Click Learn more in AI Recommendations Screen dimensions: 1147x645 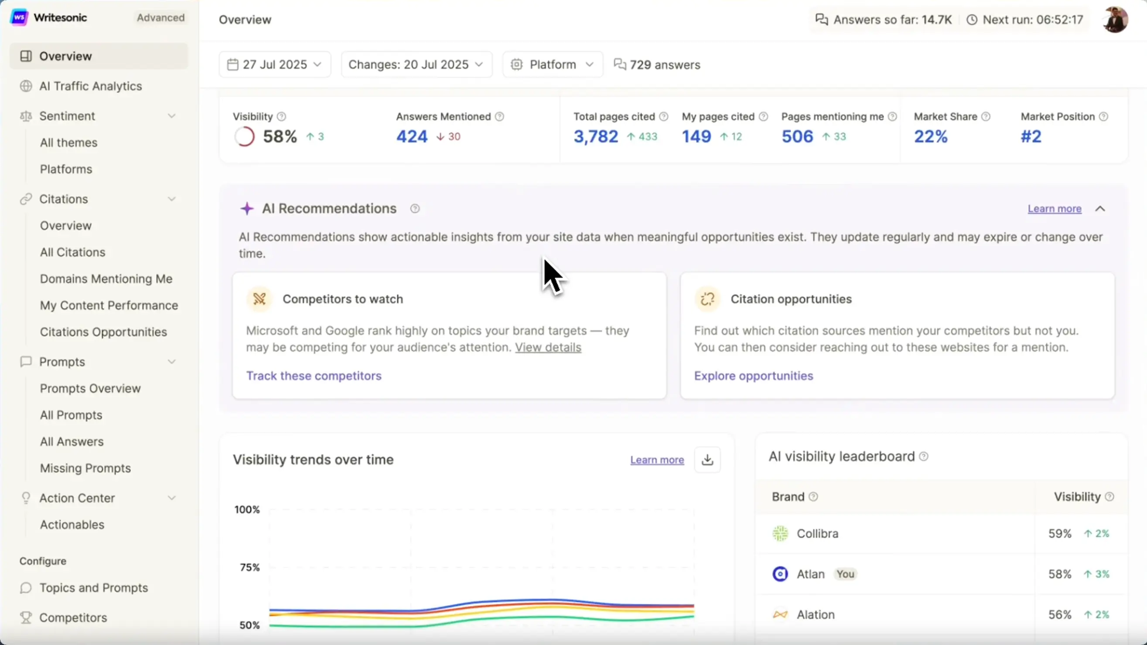point(1055,209)
